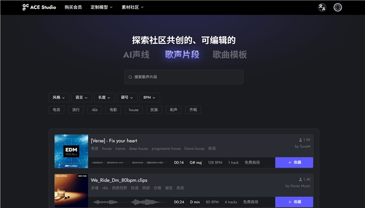
Task: Click the 合唱 tag on We_Ride_Dm_80bpm
Action: (157, 188)
